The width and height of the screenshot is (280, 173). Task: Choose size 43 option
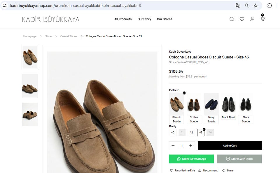pyautogui.click(x=201, y=133)
